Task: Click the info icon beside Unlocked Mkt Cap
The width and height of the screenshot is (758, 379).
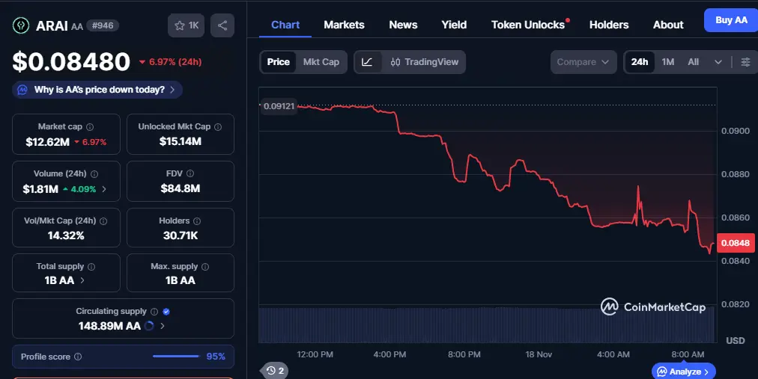Action: [218, 127]
